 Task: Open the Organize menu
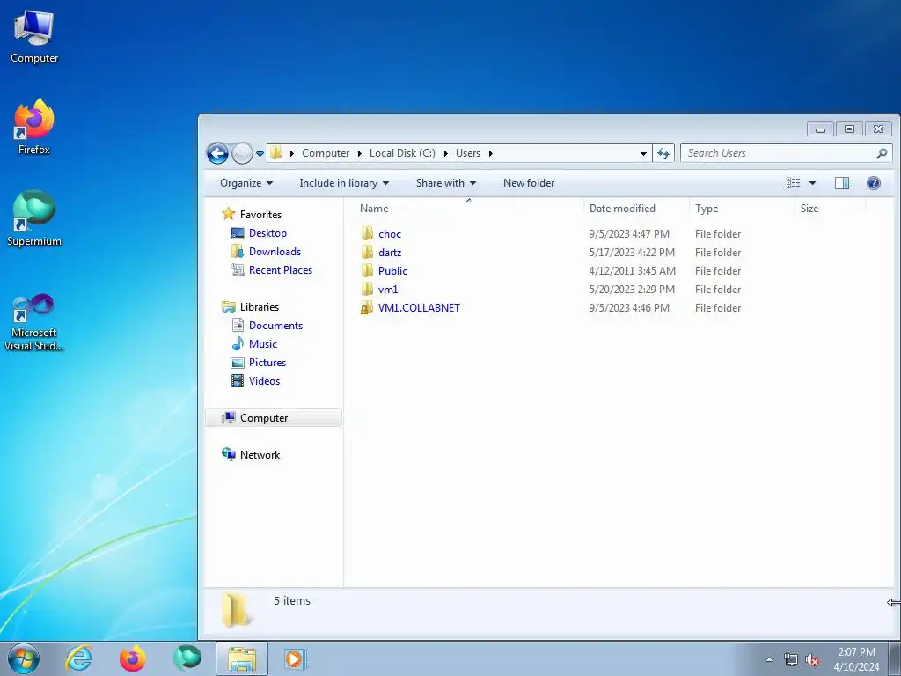[246, 183]
